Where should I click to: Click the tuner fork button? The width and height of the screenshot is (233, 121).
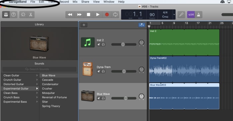pyautogui.click(x=181, y=15)
